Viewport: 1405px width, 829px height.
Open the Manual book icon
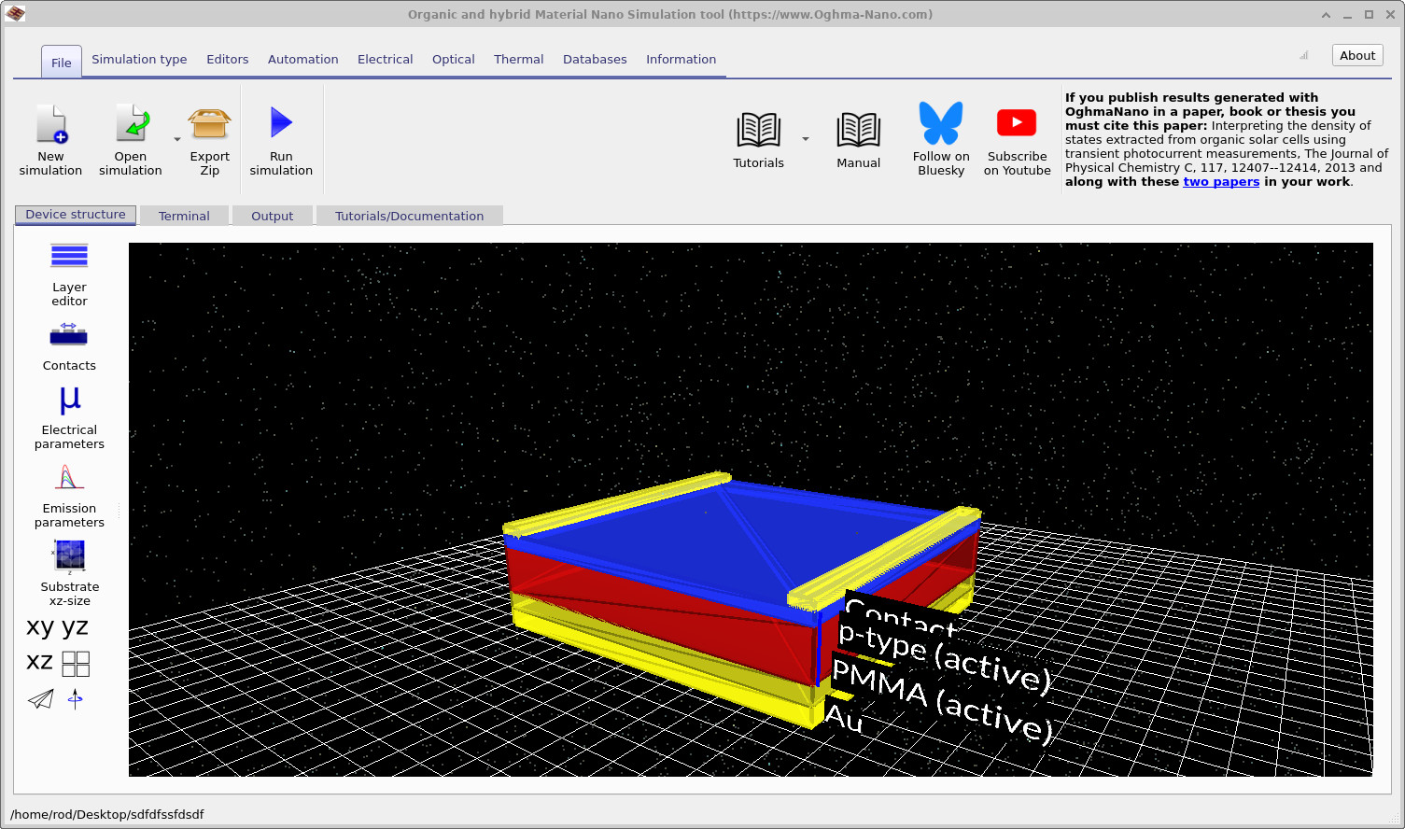point(858,131)
